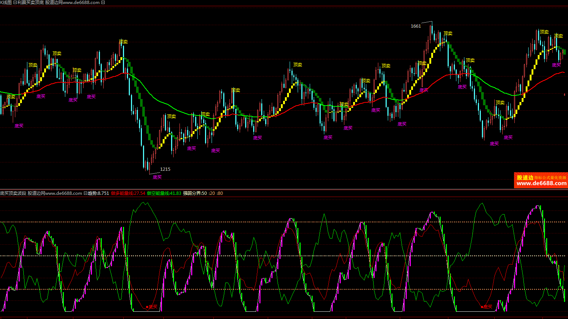The image size is (568, 319).
Task: Select the K线图 title label
Action: (6, 3)
